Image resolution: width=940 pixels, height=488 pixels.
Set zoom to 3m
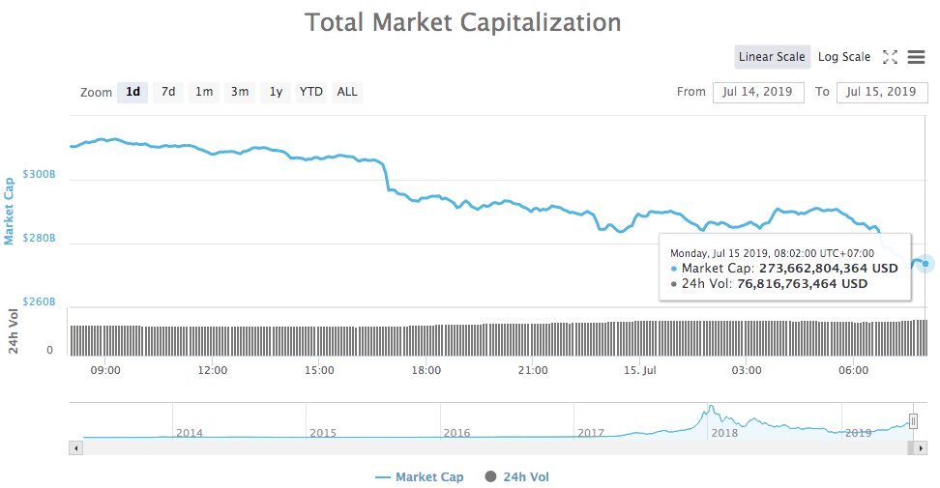239,92
